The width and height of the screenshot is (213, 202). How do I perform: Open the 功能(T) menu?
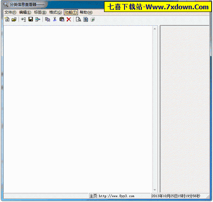pyautogui.click(x=71, y=12)
